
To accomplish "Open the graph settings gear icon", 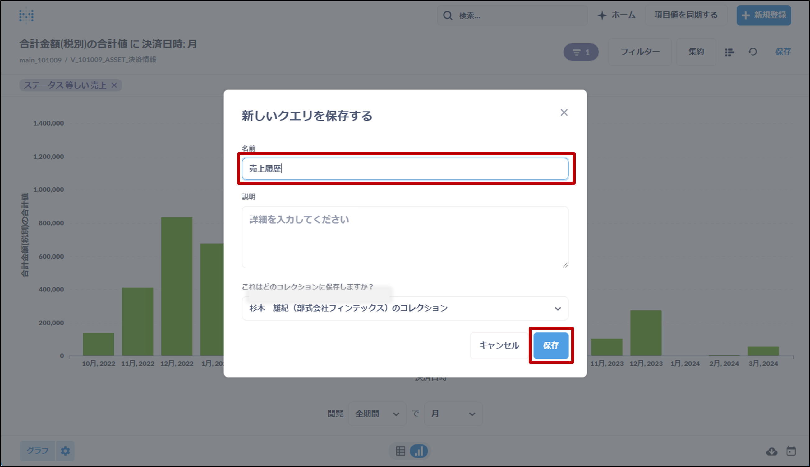I will pyautogui.click(x=65, y=451).
